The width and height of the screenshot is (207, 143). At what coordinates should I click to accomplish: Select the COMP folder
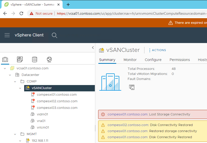[x=32, y=81]
